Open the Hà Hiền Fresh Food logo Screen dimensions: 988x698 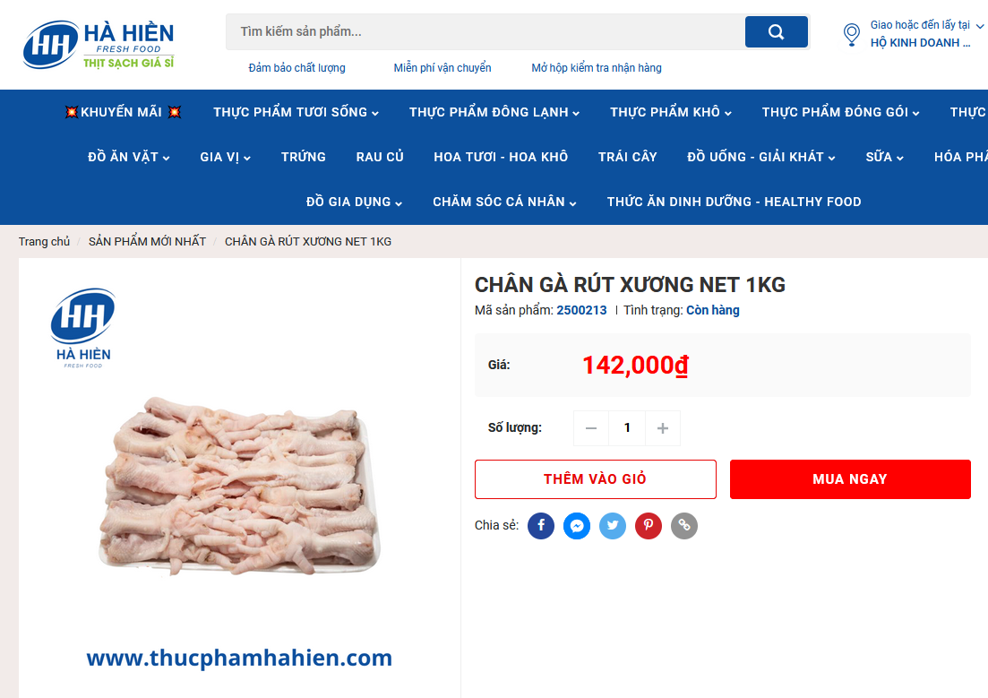pos(99,45)
